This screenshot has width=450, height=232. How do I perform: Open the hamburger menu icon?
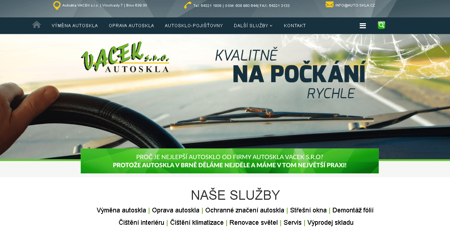pyautogui.click(x=363, y=26)
